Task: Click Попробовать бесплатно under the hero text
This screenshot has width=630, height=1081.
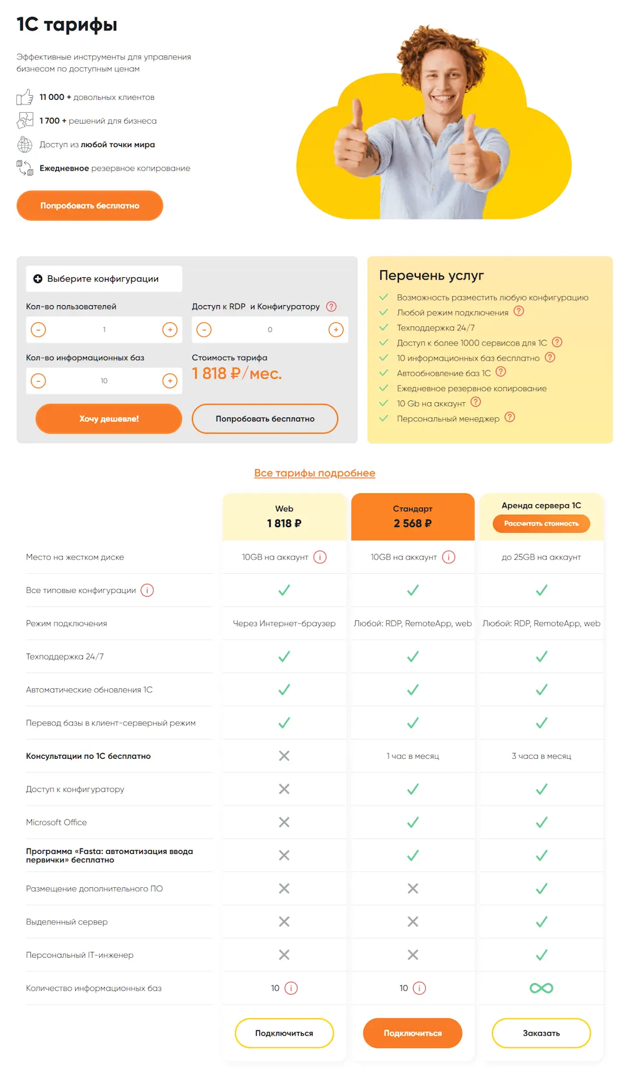Action: 89,205
